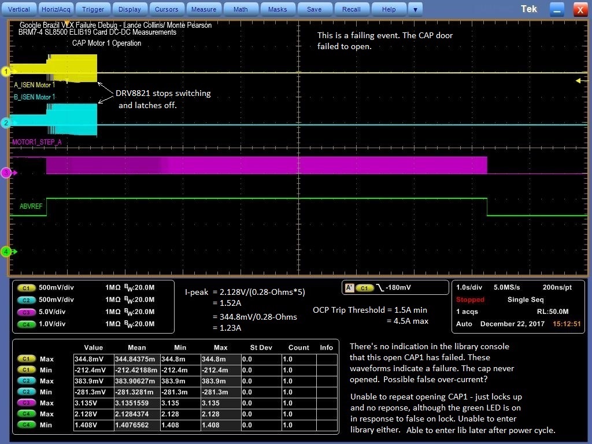Screen dimensions: 592x444
Task: Click the 383.9mV value cell
Action: [x=94, y=381]
